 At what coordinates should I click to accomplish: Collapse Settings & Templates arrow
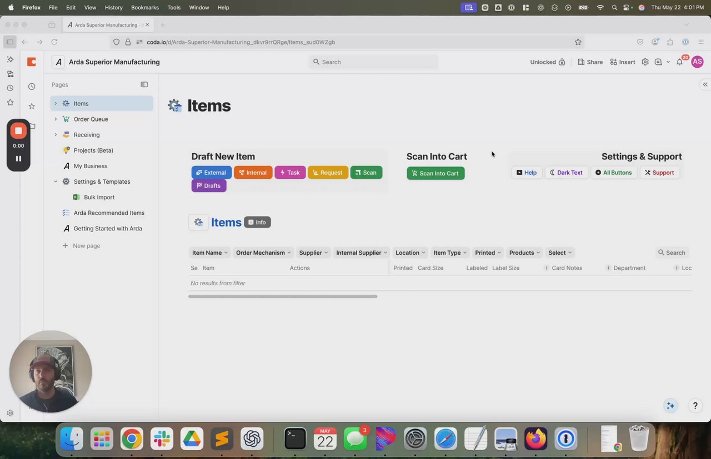point(56,181)
